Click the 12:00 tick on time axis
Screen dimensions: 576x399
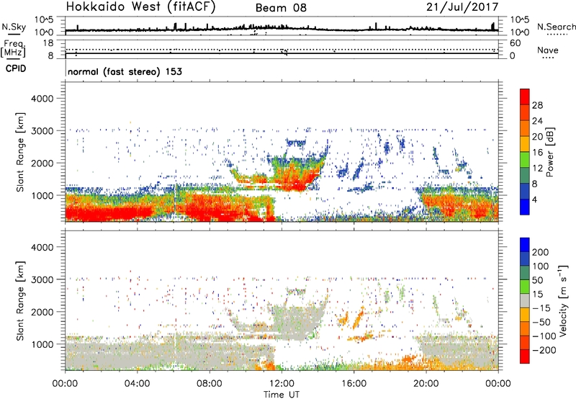(282, 382)
